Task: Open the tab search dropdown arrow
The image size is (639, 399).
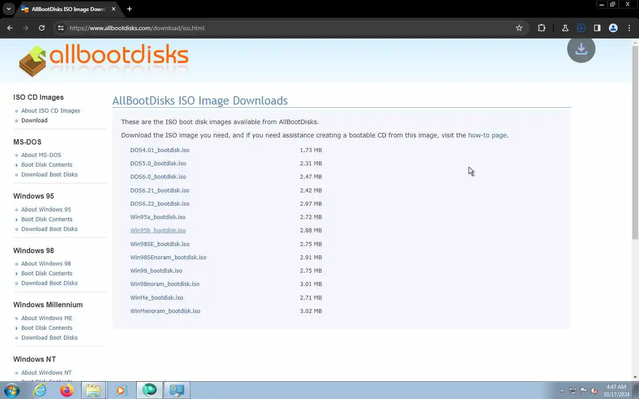Action: [8, 9]
